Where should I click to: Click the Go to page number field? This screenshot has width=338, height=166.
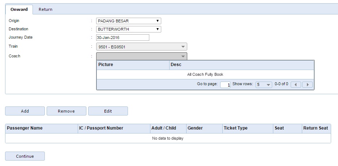[x=225, y=84]
